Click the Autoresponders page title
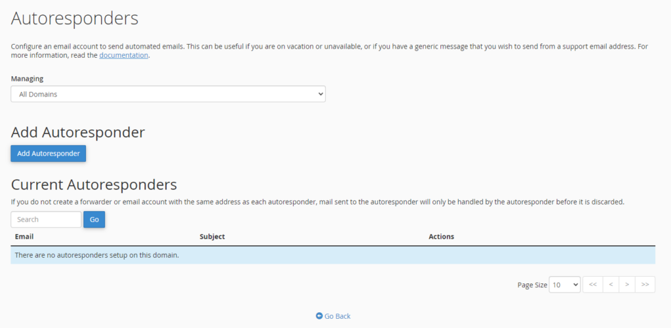This screenshot has height=328, width=671. 75,18
